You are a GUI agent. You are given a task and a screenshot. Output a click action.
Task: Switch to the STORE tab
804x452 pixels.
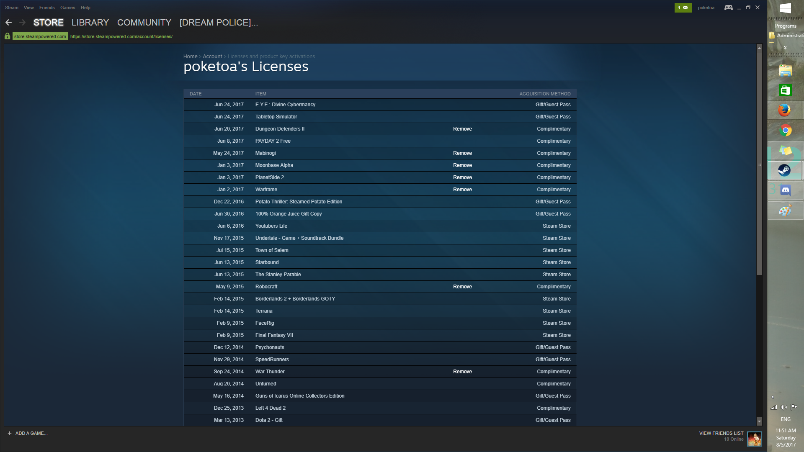[x=49, y=23]
